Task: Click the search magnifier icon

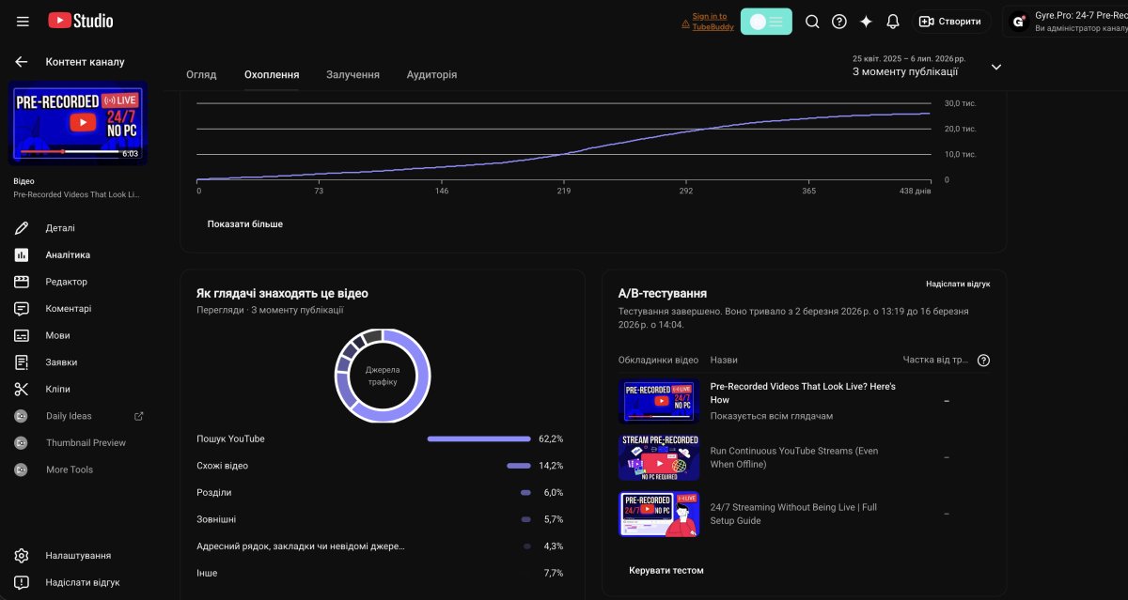Action: [813, 21]
